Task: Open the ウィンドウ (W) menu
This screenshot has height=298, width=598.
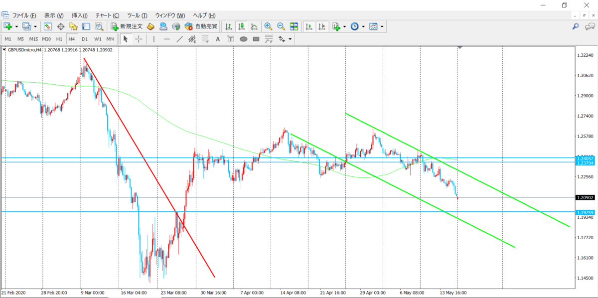Action: tap(170, 15)
